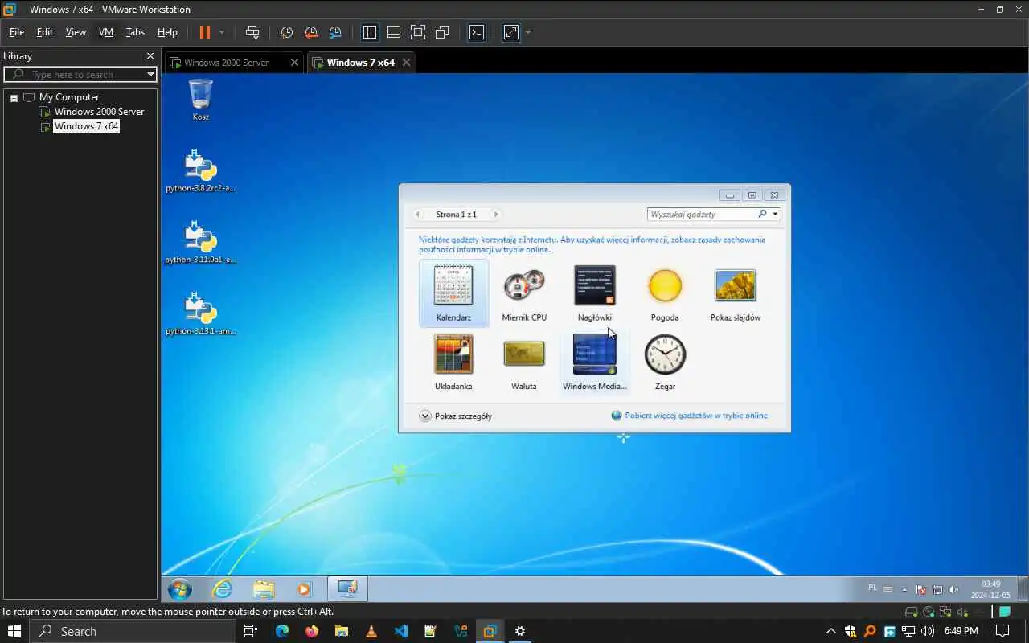Show hidden icons in the host system tray

(831, 631)
